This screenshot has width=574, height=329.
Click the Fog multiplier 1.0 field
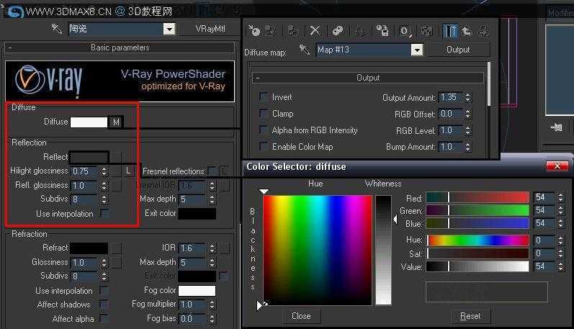pyautogui.click(x=193, y=305)
